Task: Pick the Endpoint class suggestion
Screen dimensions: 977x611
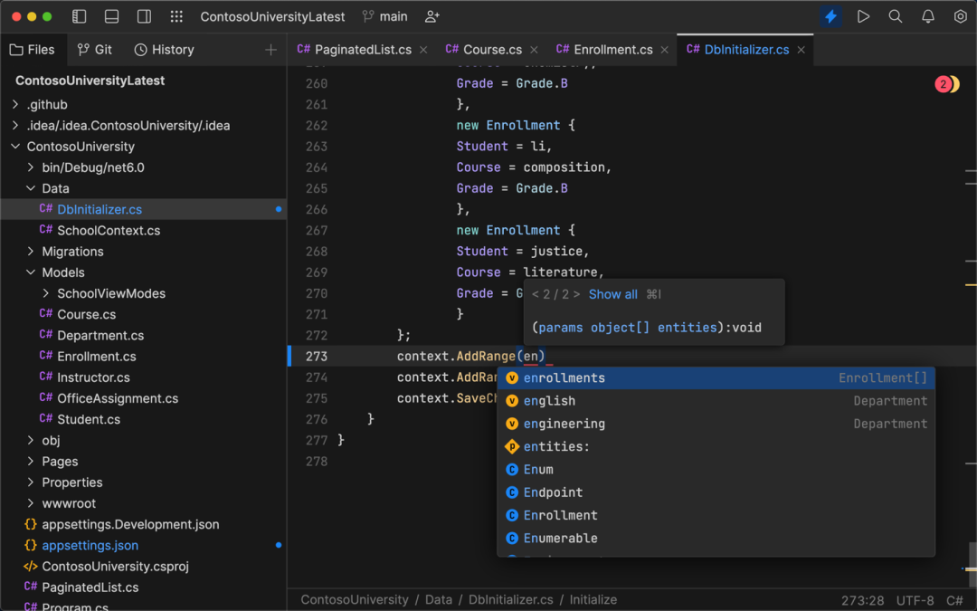Action: tap(716, 492)
